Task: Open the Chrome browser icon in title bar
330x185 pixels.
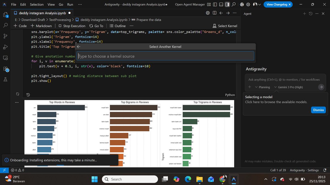Action: (242, 4)
